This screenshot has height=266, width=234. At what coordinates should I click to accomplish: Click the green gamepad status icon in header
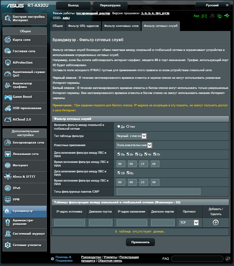coord(204,16)
